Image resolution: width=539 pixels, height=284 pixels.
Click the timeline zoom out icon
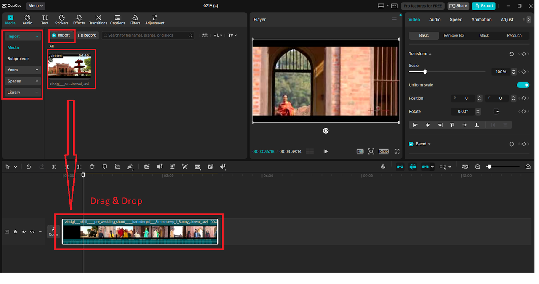(478, 167)
